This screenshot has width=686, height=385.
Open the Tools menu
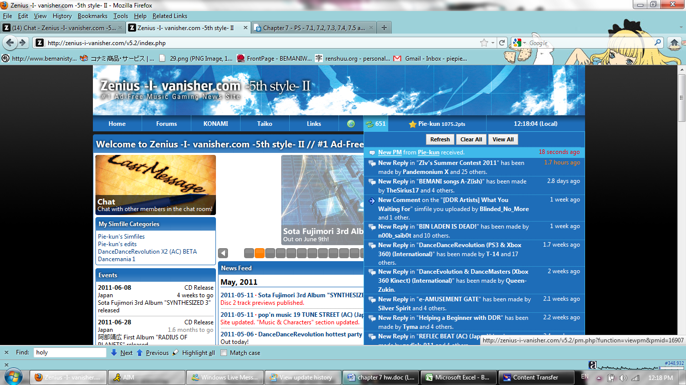coord(121,16)
